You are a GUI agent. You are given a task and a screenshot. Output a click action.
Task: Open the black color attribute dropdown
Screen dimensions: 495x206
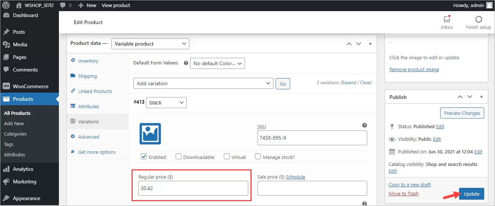coord(166,103)
